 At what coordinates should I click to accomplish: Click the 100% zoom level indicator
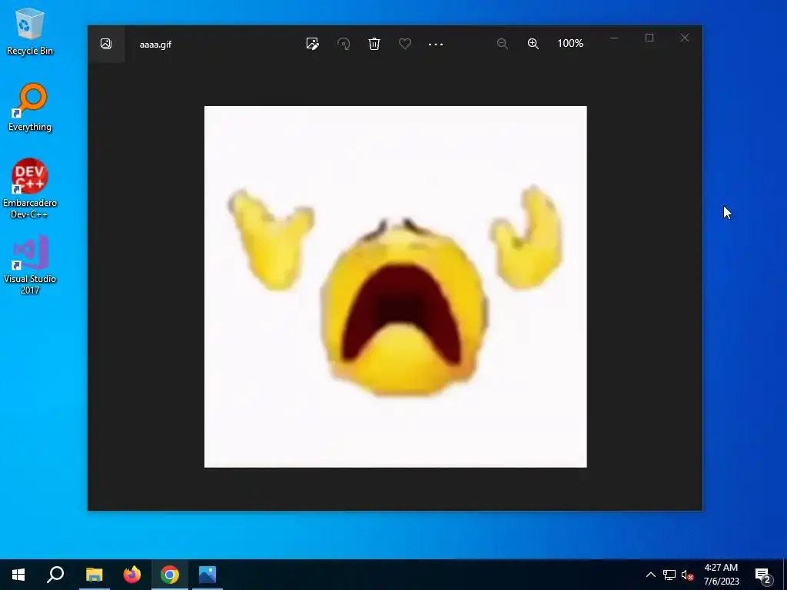570,44
